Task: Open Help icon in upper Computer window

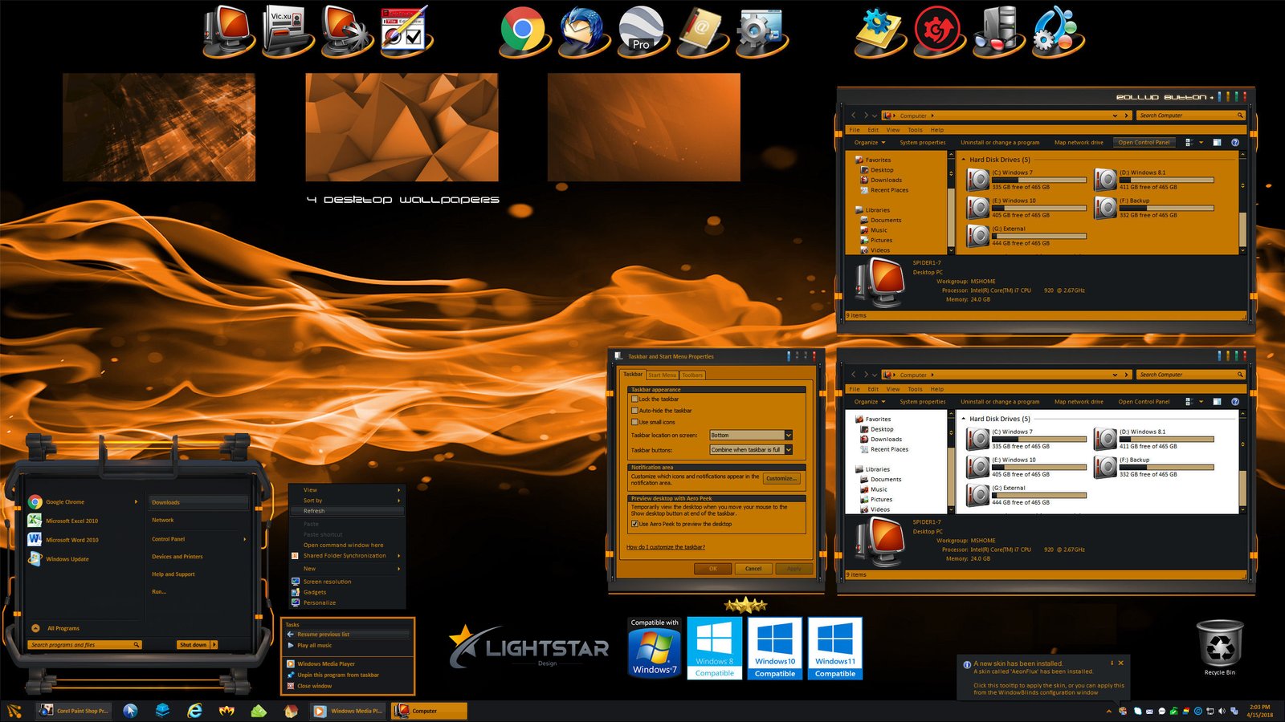Action: [1235, 142]
